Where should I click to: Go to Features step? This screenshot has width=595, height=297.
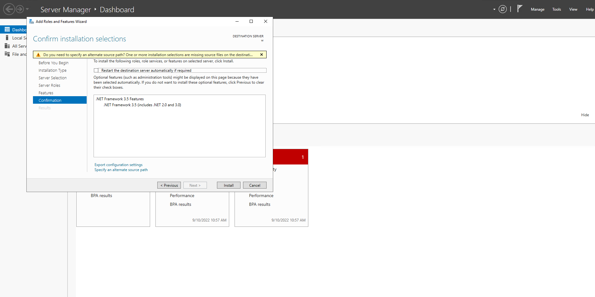point(46,93)
